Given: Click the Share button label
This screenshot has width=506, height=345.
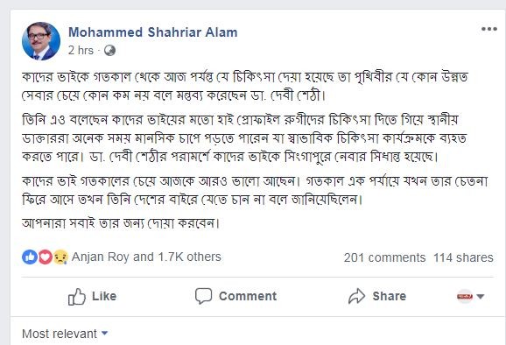Looking at the screenshot, I should pyautogui.click(x=390, y=296).
